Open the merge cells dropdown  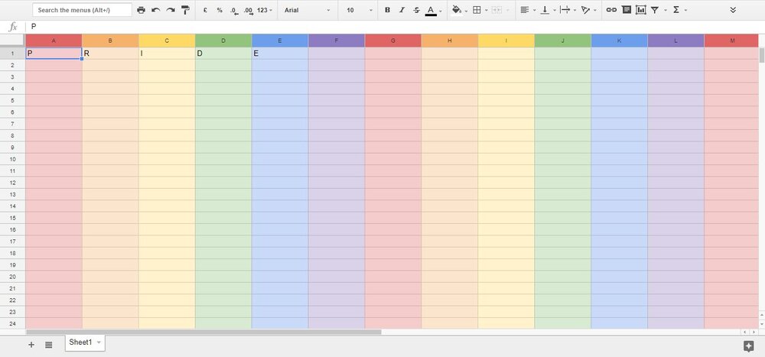[x=500, y=10]
